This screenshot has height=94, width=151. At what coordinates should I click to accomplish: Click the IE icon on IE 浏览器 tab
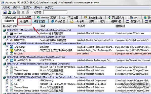coord(53,21)
